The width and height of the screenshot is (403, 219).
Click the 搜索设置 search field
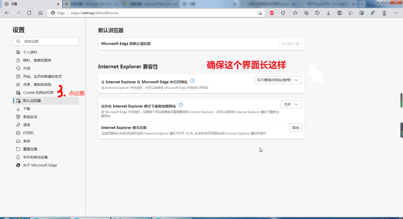tap(46, 41)
